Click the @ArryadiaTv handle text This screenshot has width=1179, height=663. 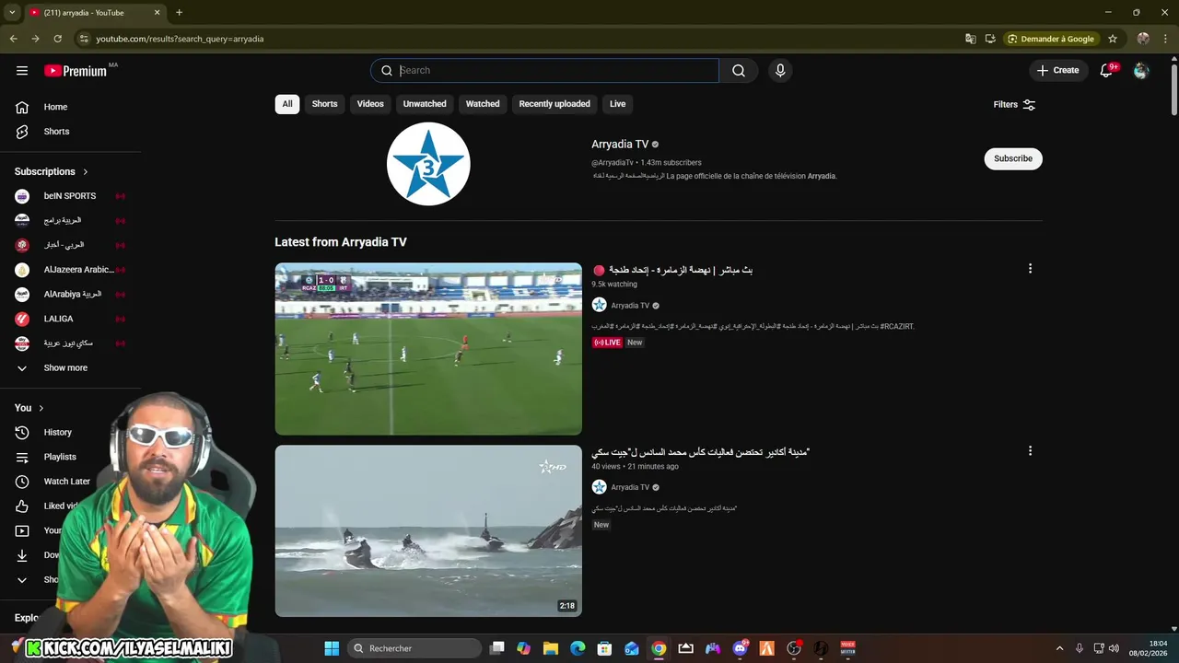(x=613, y=163)
